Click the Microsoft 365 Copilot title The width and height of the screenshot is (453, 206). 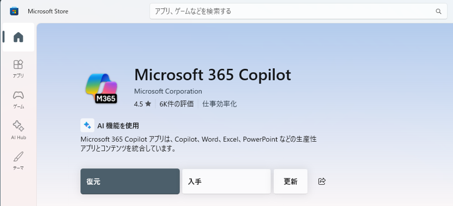coord(212,75)
